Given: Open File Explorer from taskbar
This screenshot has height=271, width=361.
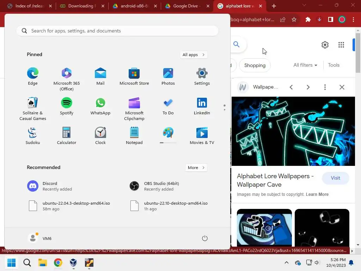Looking at the screenshot, I should click(x=43, y=263).
